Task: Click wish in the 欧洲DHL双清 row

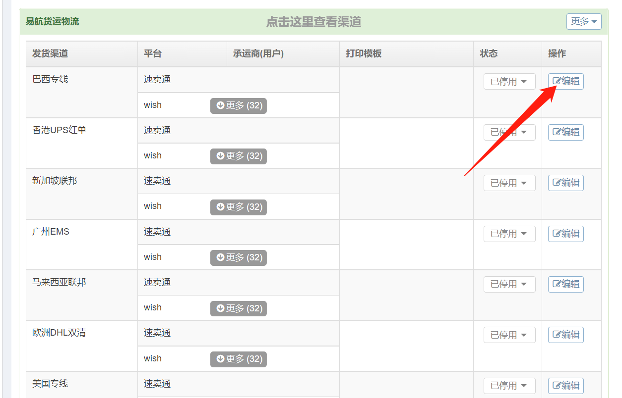Action: tap(153, 358)
